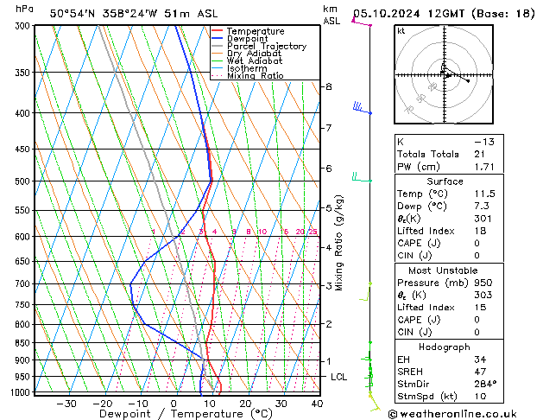Click the -30 temperature axis label

coord(66,404)
